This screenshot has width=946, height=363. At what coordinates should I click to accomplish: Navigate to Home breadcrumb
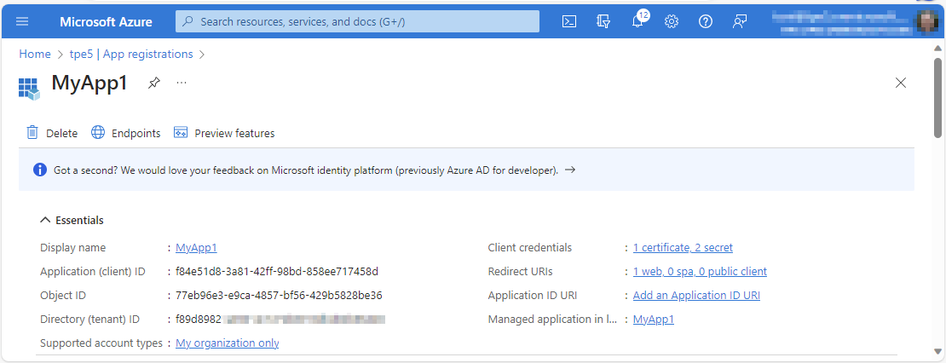(35, 55)
